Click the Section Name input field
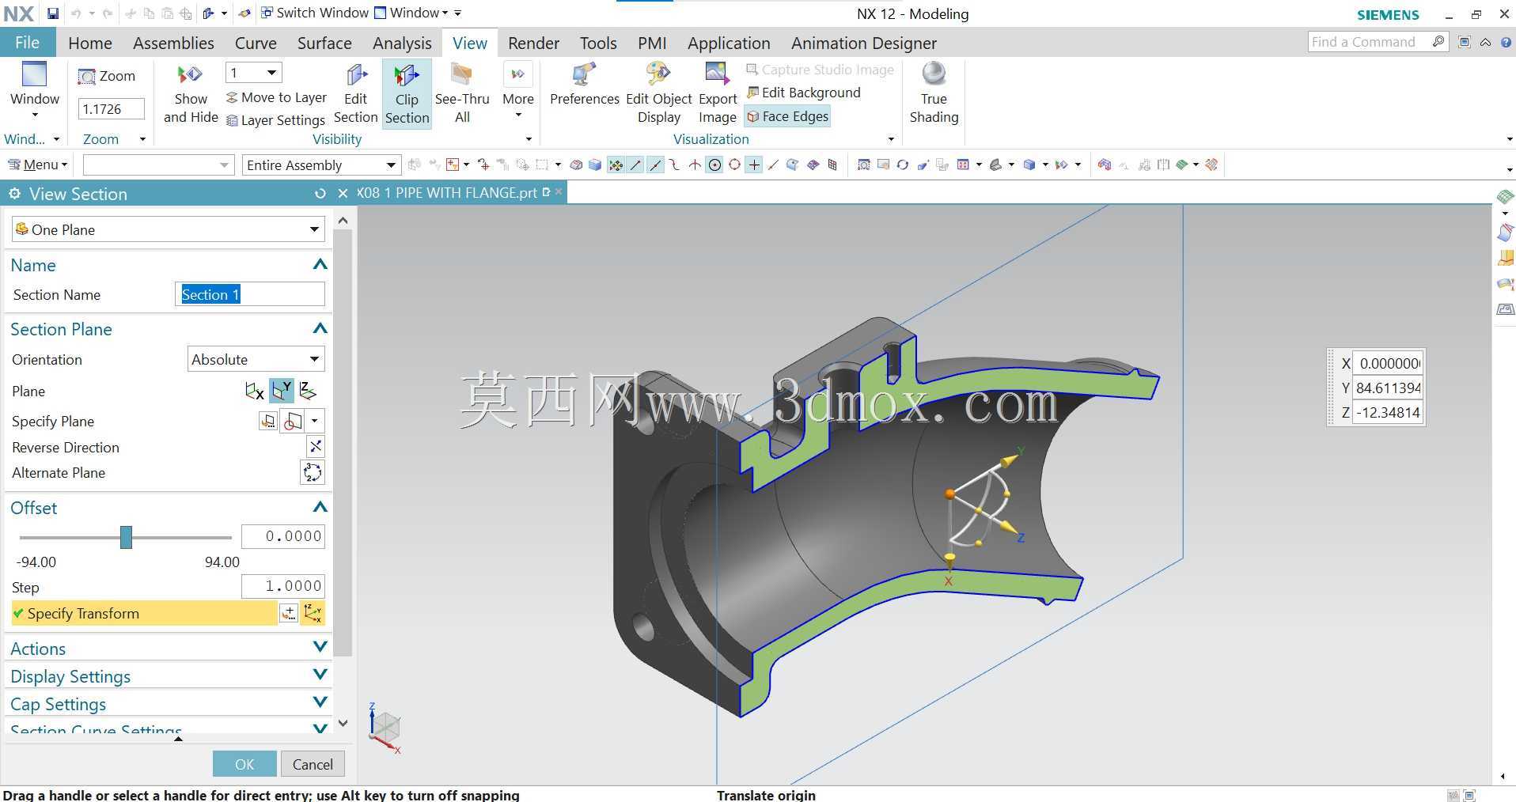1516x802 pixels. click(x=249, y=294)
